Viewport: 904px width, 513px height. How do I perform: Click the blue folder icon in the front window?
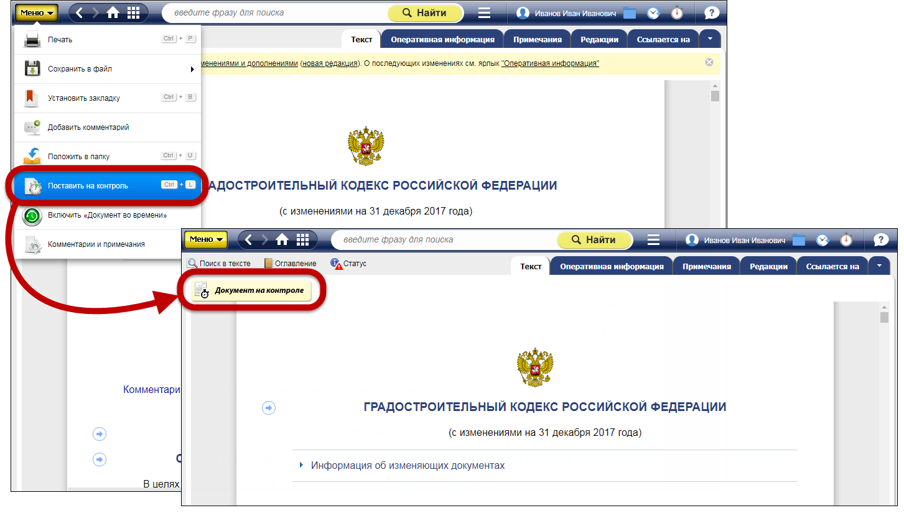[x=799, y=240]
